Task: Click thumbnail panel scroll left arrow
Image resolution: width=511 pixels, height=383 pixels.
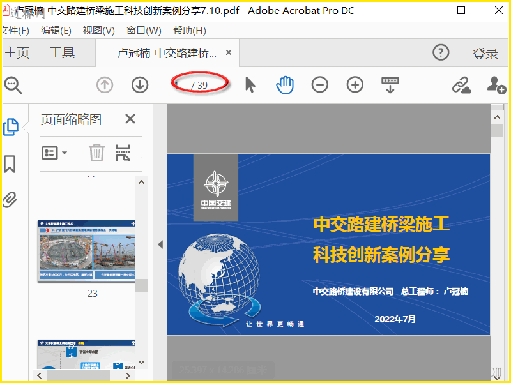Action: (40, 375)
